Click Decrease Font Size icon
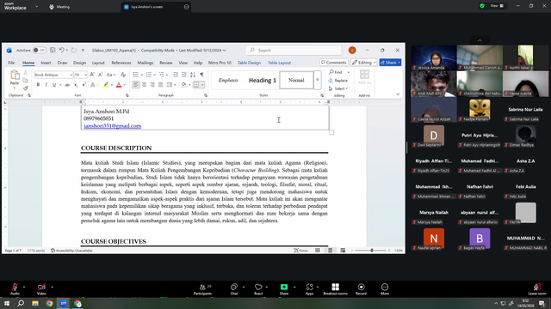The width and height of the screenshot is (551, 309). pos(100,75)
